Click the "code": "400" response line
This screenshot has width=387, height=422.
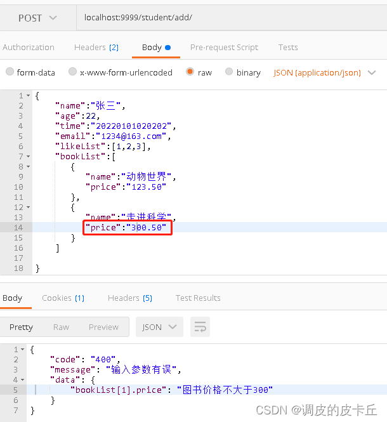pos(85,360)
